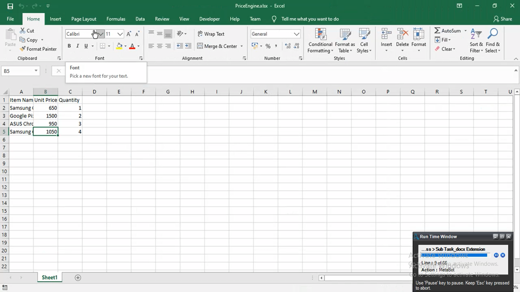Apply the red font color swatch
The width and height of the screenshot is (520, 292).
coord(132,46)
